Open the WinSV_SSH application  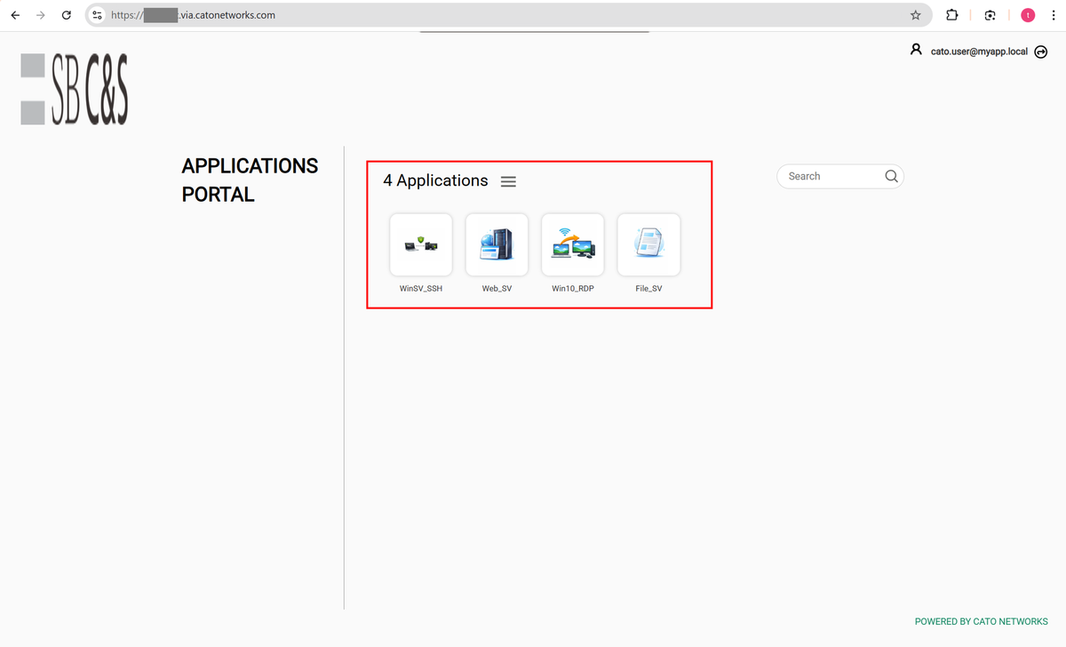tap(420, 244)
